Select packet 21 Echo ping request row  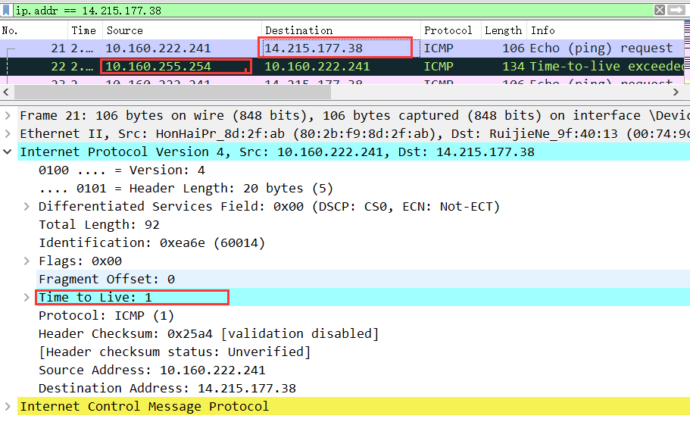[342, 48]
